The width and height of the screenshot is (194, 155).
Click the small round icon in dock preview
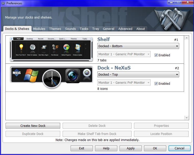(87, 73)
